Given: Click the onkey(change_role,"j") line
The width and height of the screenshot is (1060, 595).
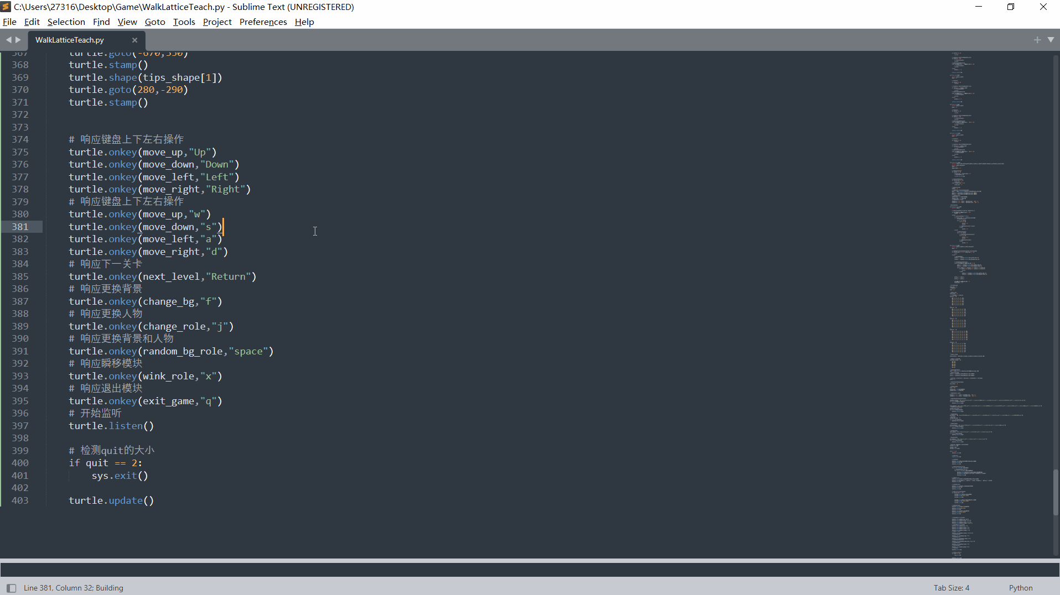Looking at the screenshot, I should (151, 326).
